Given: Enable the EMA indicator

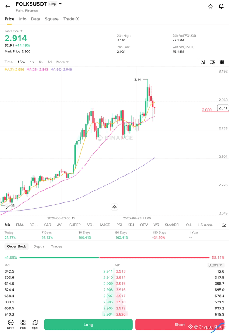Looking at the screenshot, I should tap(20, 225).
